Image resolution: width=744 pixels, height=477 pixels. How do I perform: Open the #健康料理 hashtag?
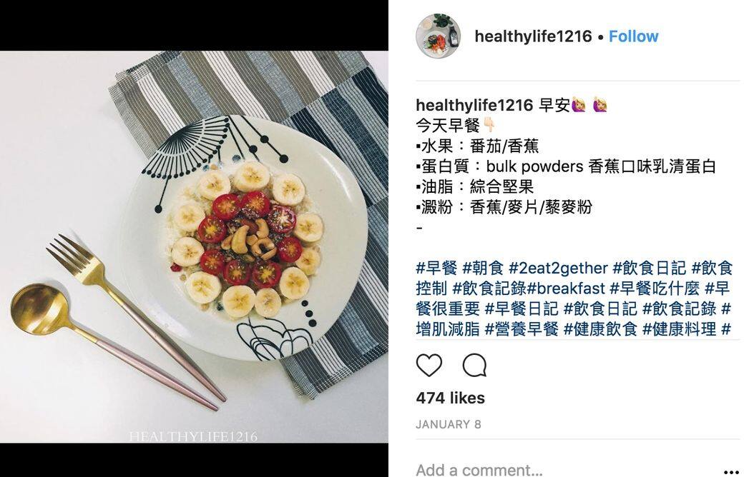pos(679,328)
